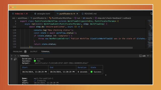
Task: Create a new terminal with the plus icon
Action: click(148, 56)
